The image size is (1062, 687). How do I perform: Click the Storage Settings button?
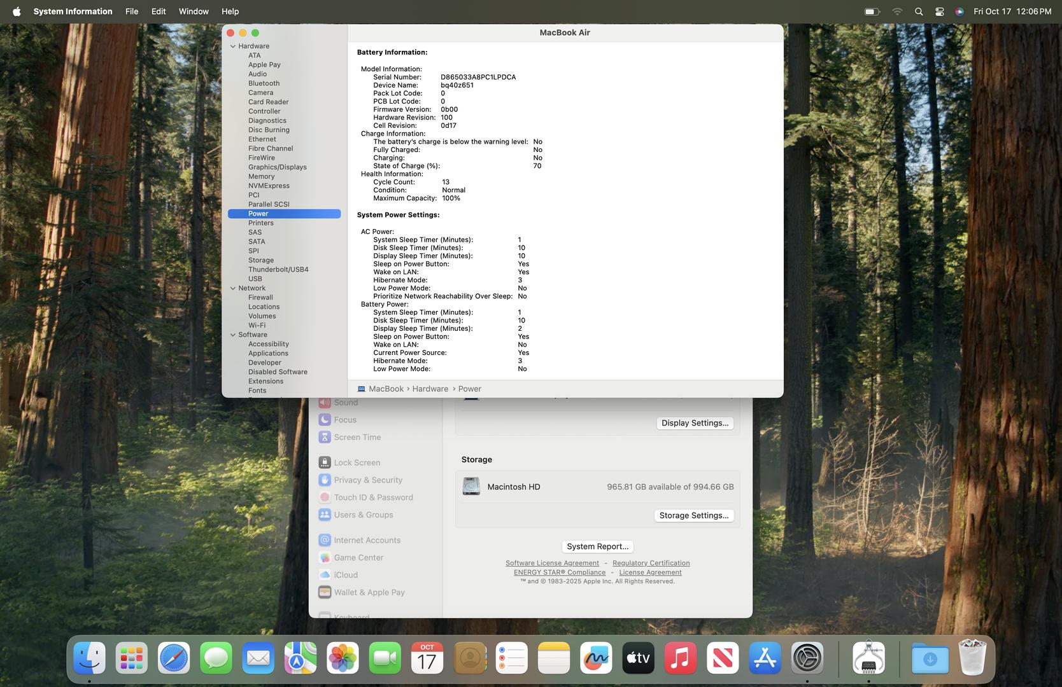693,515
